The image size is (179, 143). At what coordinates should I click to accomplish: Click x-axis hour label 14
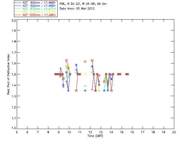tap(111, 132)
